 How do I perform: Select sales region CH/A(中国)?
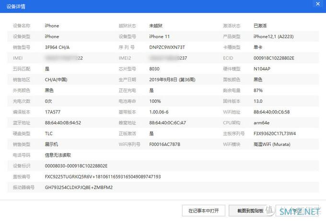[x=56, y=80]
